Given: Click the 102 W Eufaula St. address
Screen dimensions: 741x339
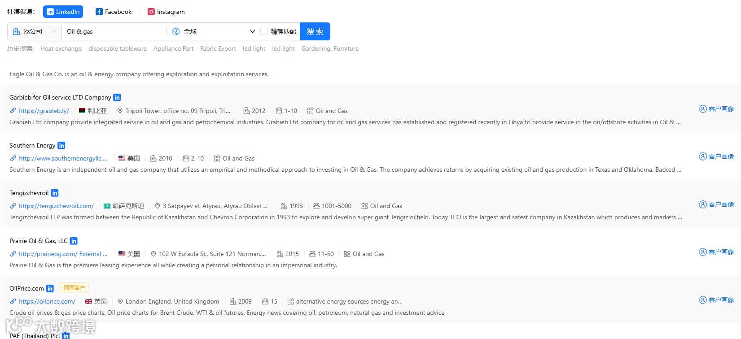Looking at the screenshot, I should tap(212, 254).
